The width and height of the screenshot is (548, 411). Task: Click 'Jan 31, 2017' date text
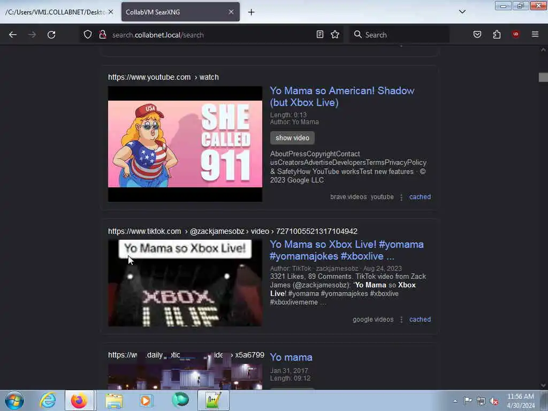[x=289, y=370]
